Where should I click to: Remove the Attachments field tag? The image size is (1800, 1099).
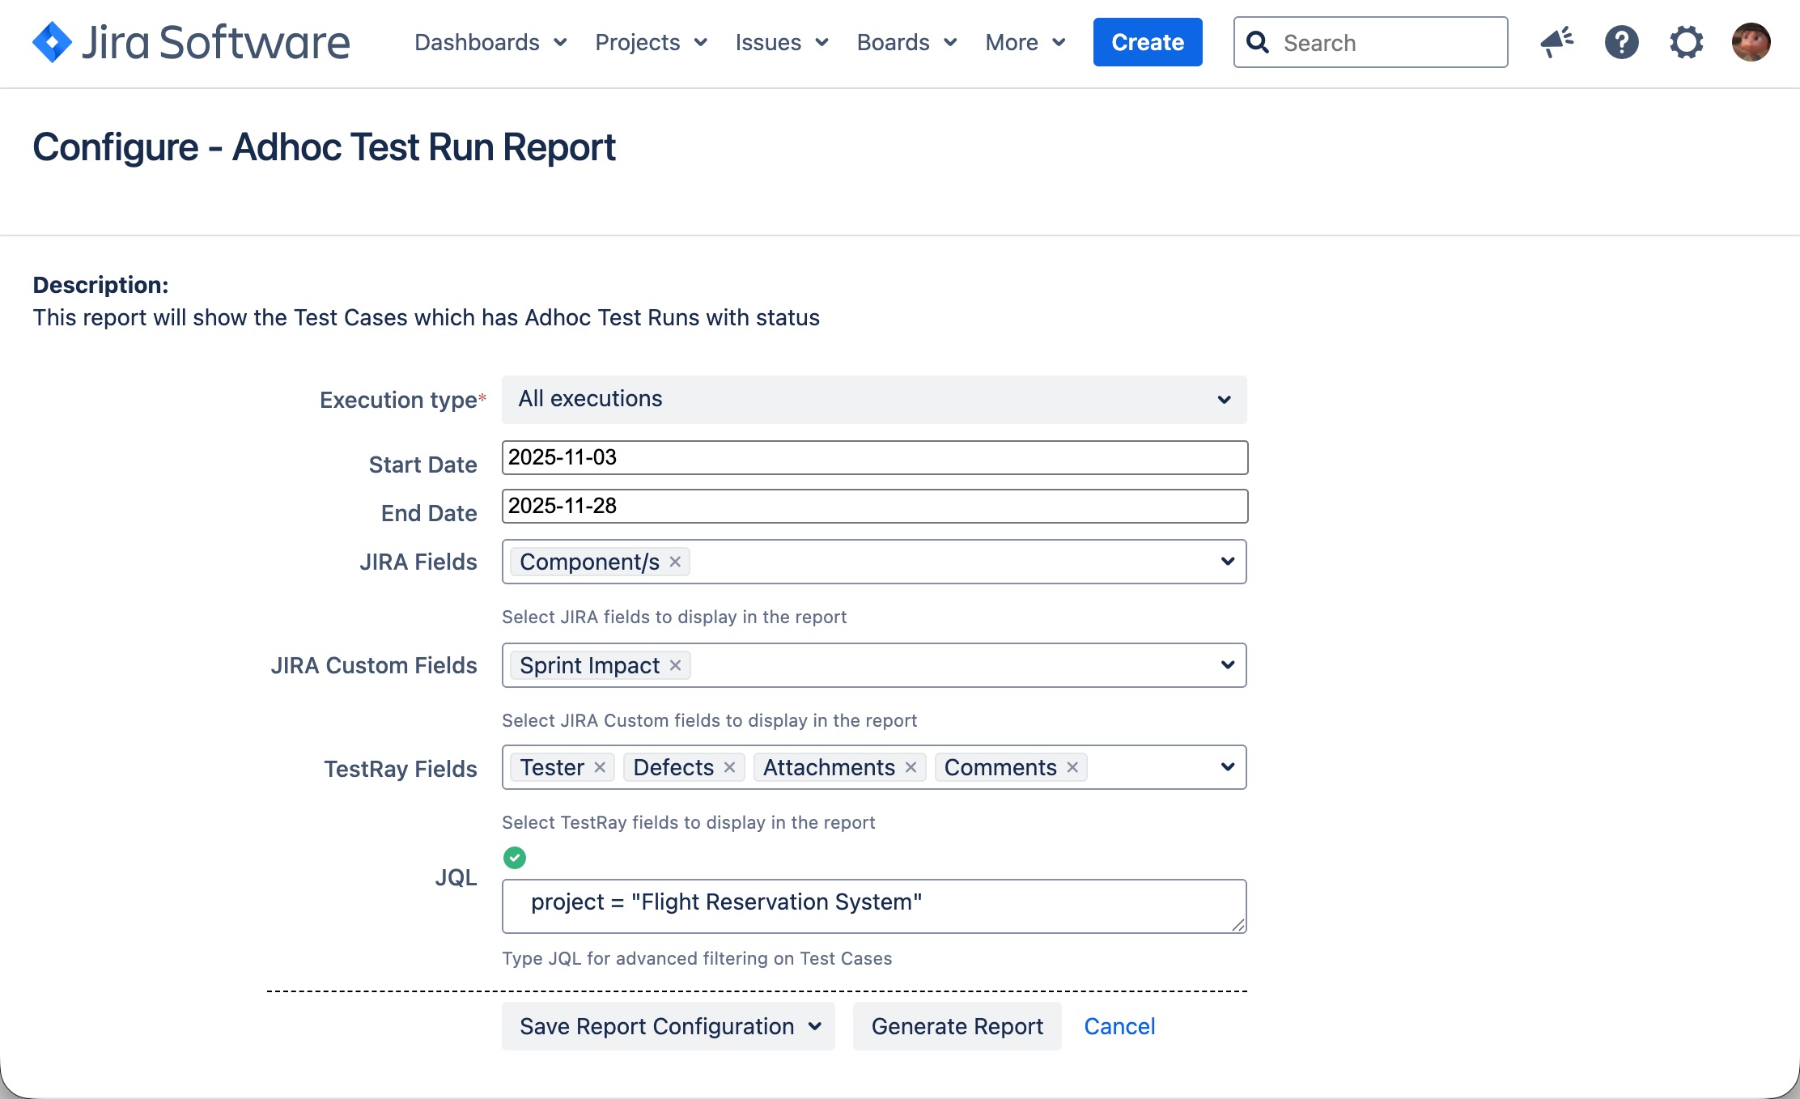911,767
